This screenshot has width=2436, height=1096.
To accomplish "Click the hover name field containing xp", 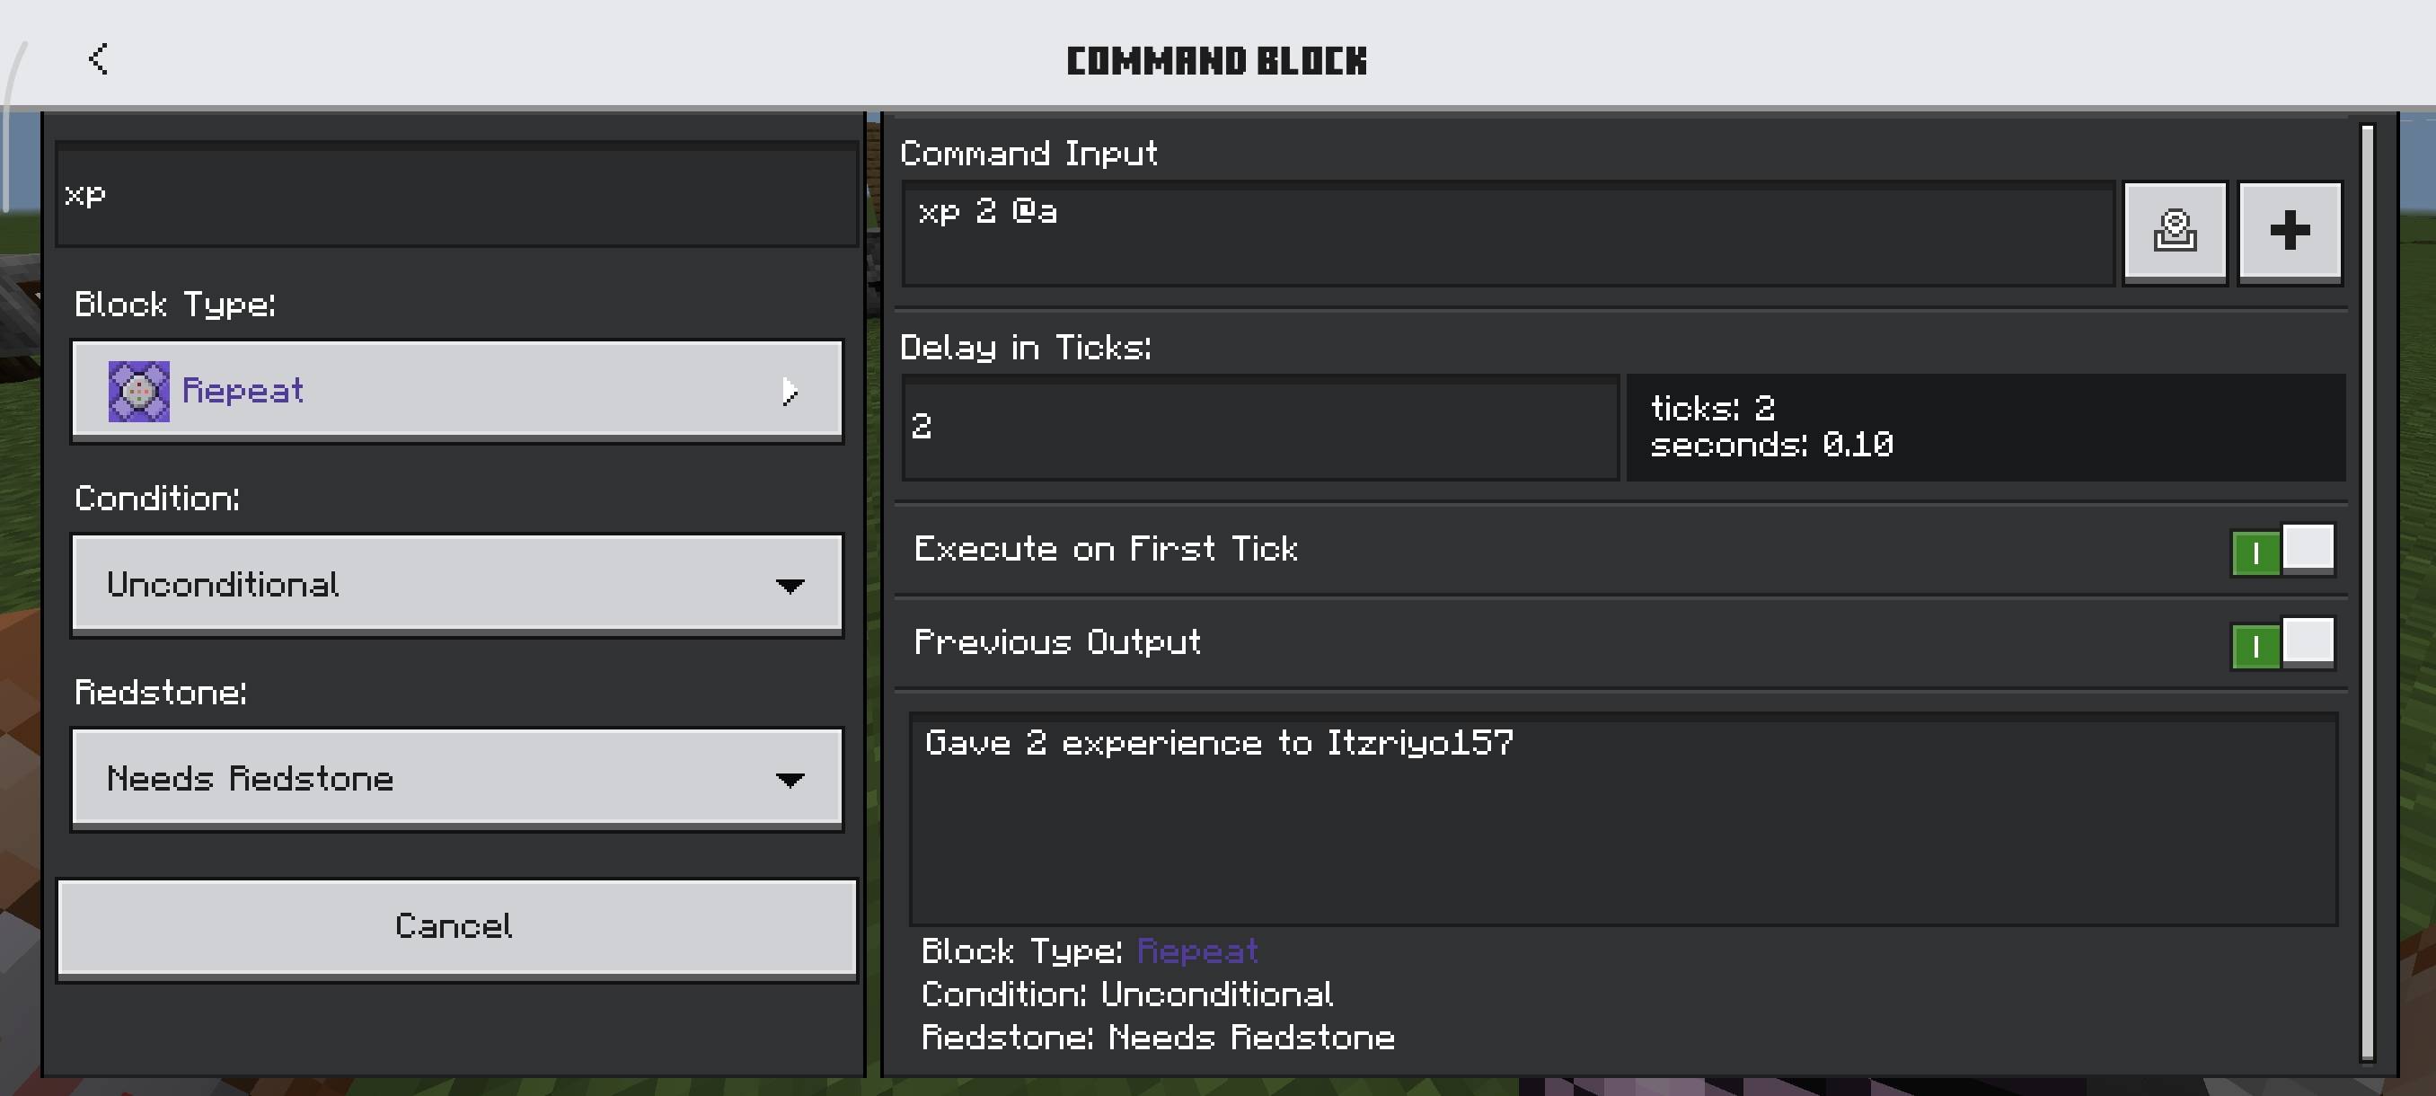I will tap(454, 196).
